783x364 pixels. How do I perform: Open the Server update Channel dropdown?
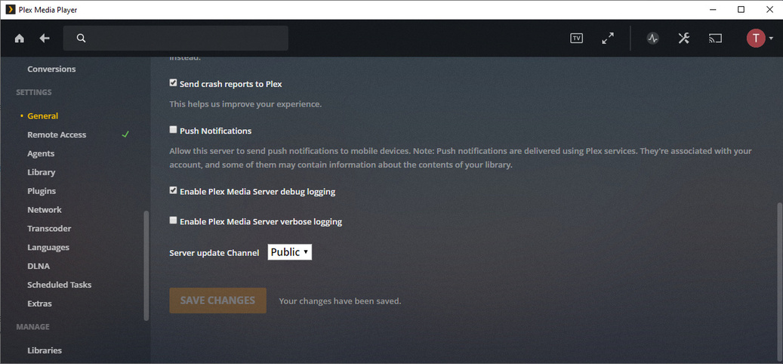click(x=290, y=252)
